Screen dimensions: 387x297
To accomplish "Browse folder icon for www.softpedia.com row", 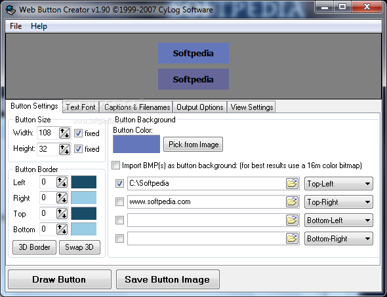I will pos(292,202).
